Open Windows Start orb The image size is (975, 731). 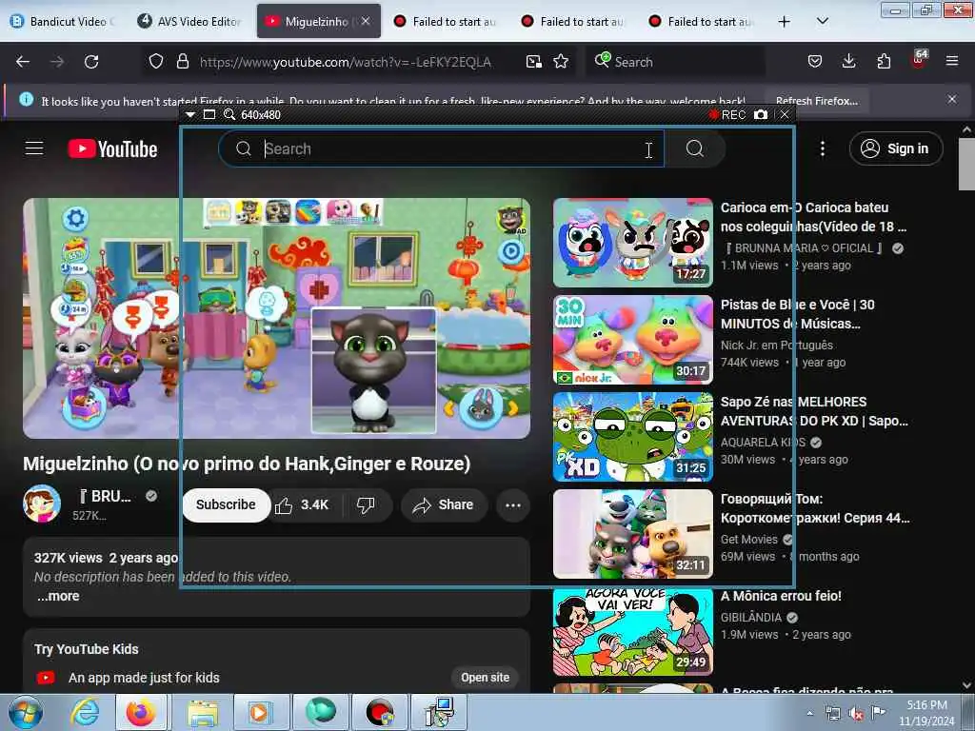26,712
